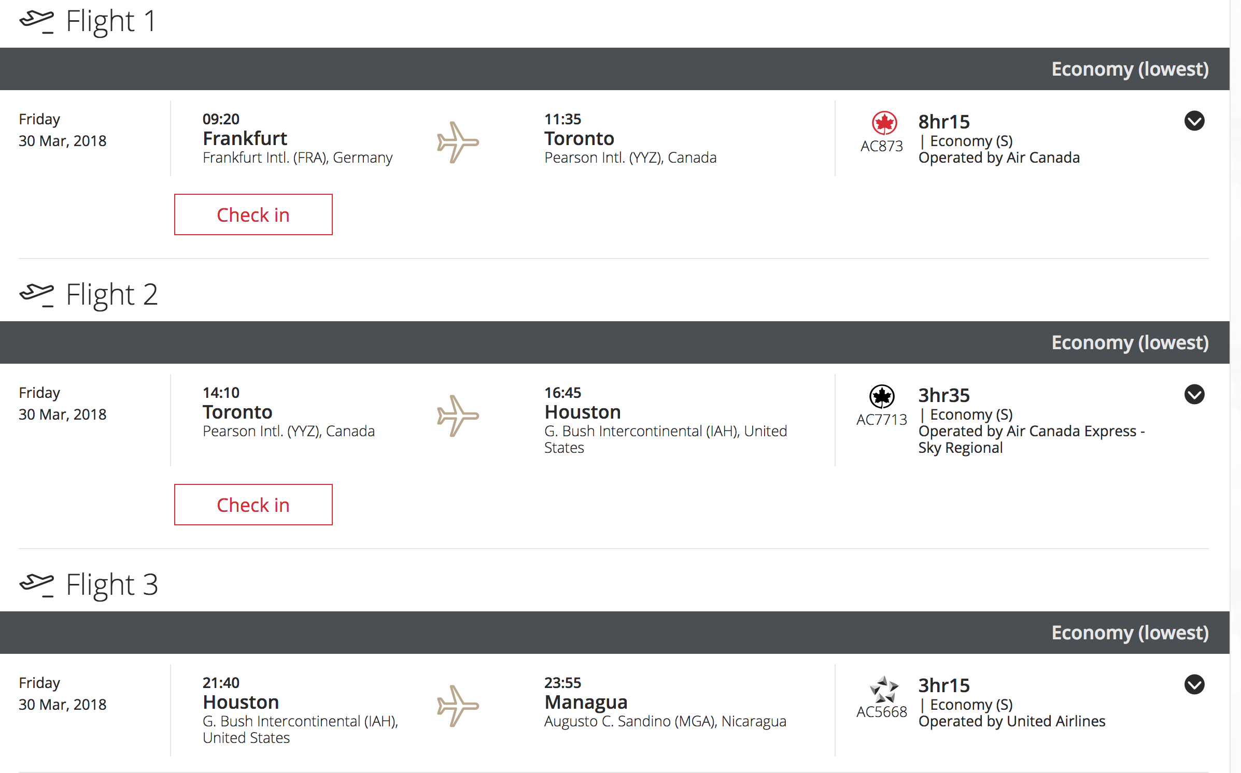
Task: Click the Flight 2 departing plane icon
Action: (36, 295)
